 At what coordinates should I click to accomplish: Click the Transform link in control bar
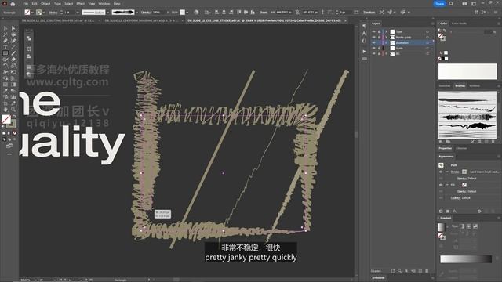click(x=369, y=13)
